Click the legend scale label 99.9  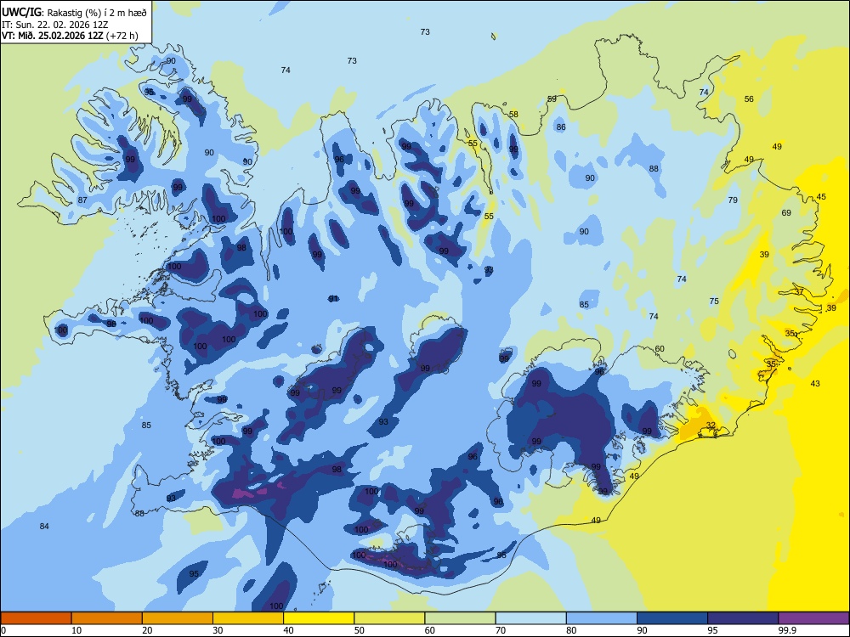pyautogui.click(x=787, y=630)
